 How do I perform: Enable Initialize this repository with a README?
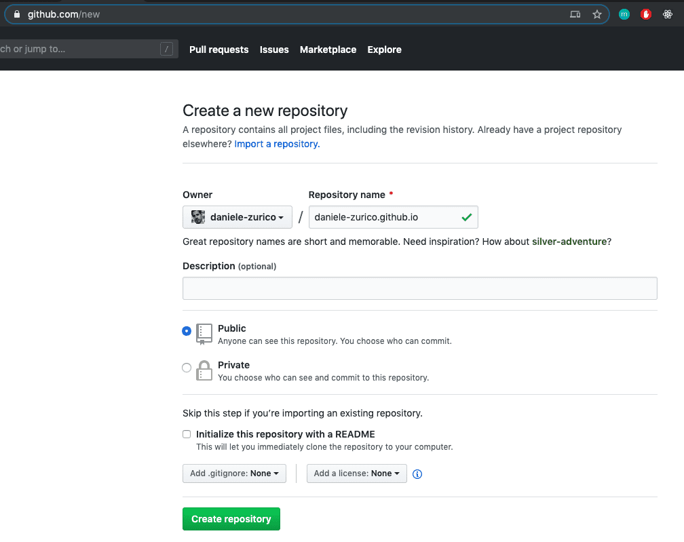[x=187, y=434]
